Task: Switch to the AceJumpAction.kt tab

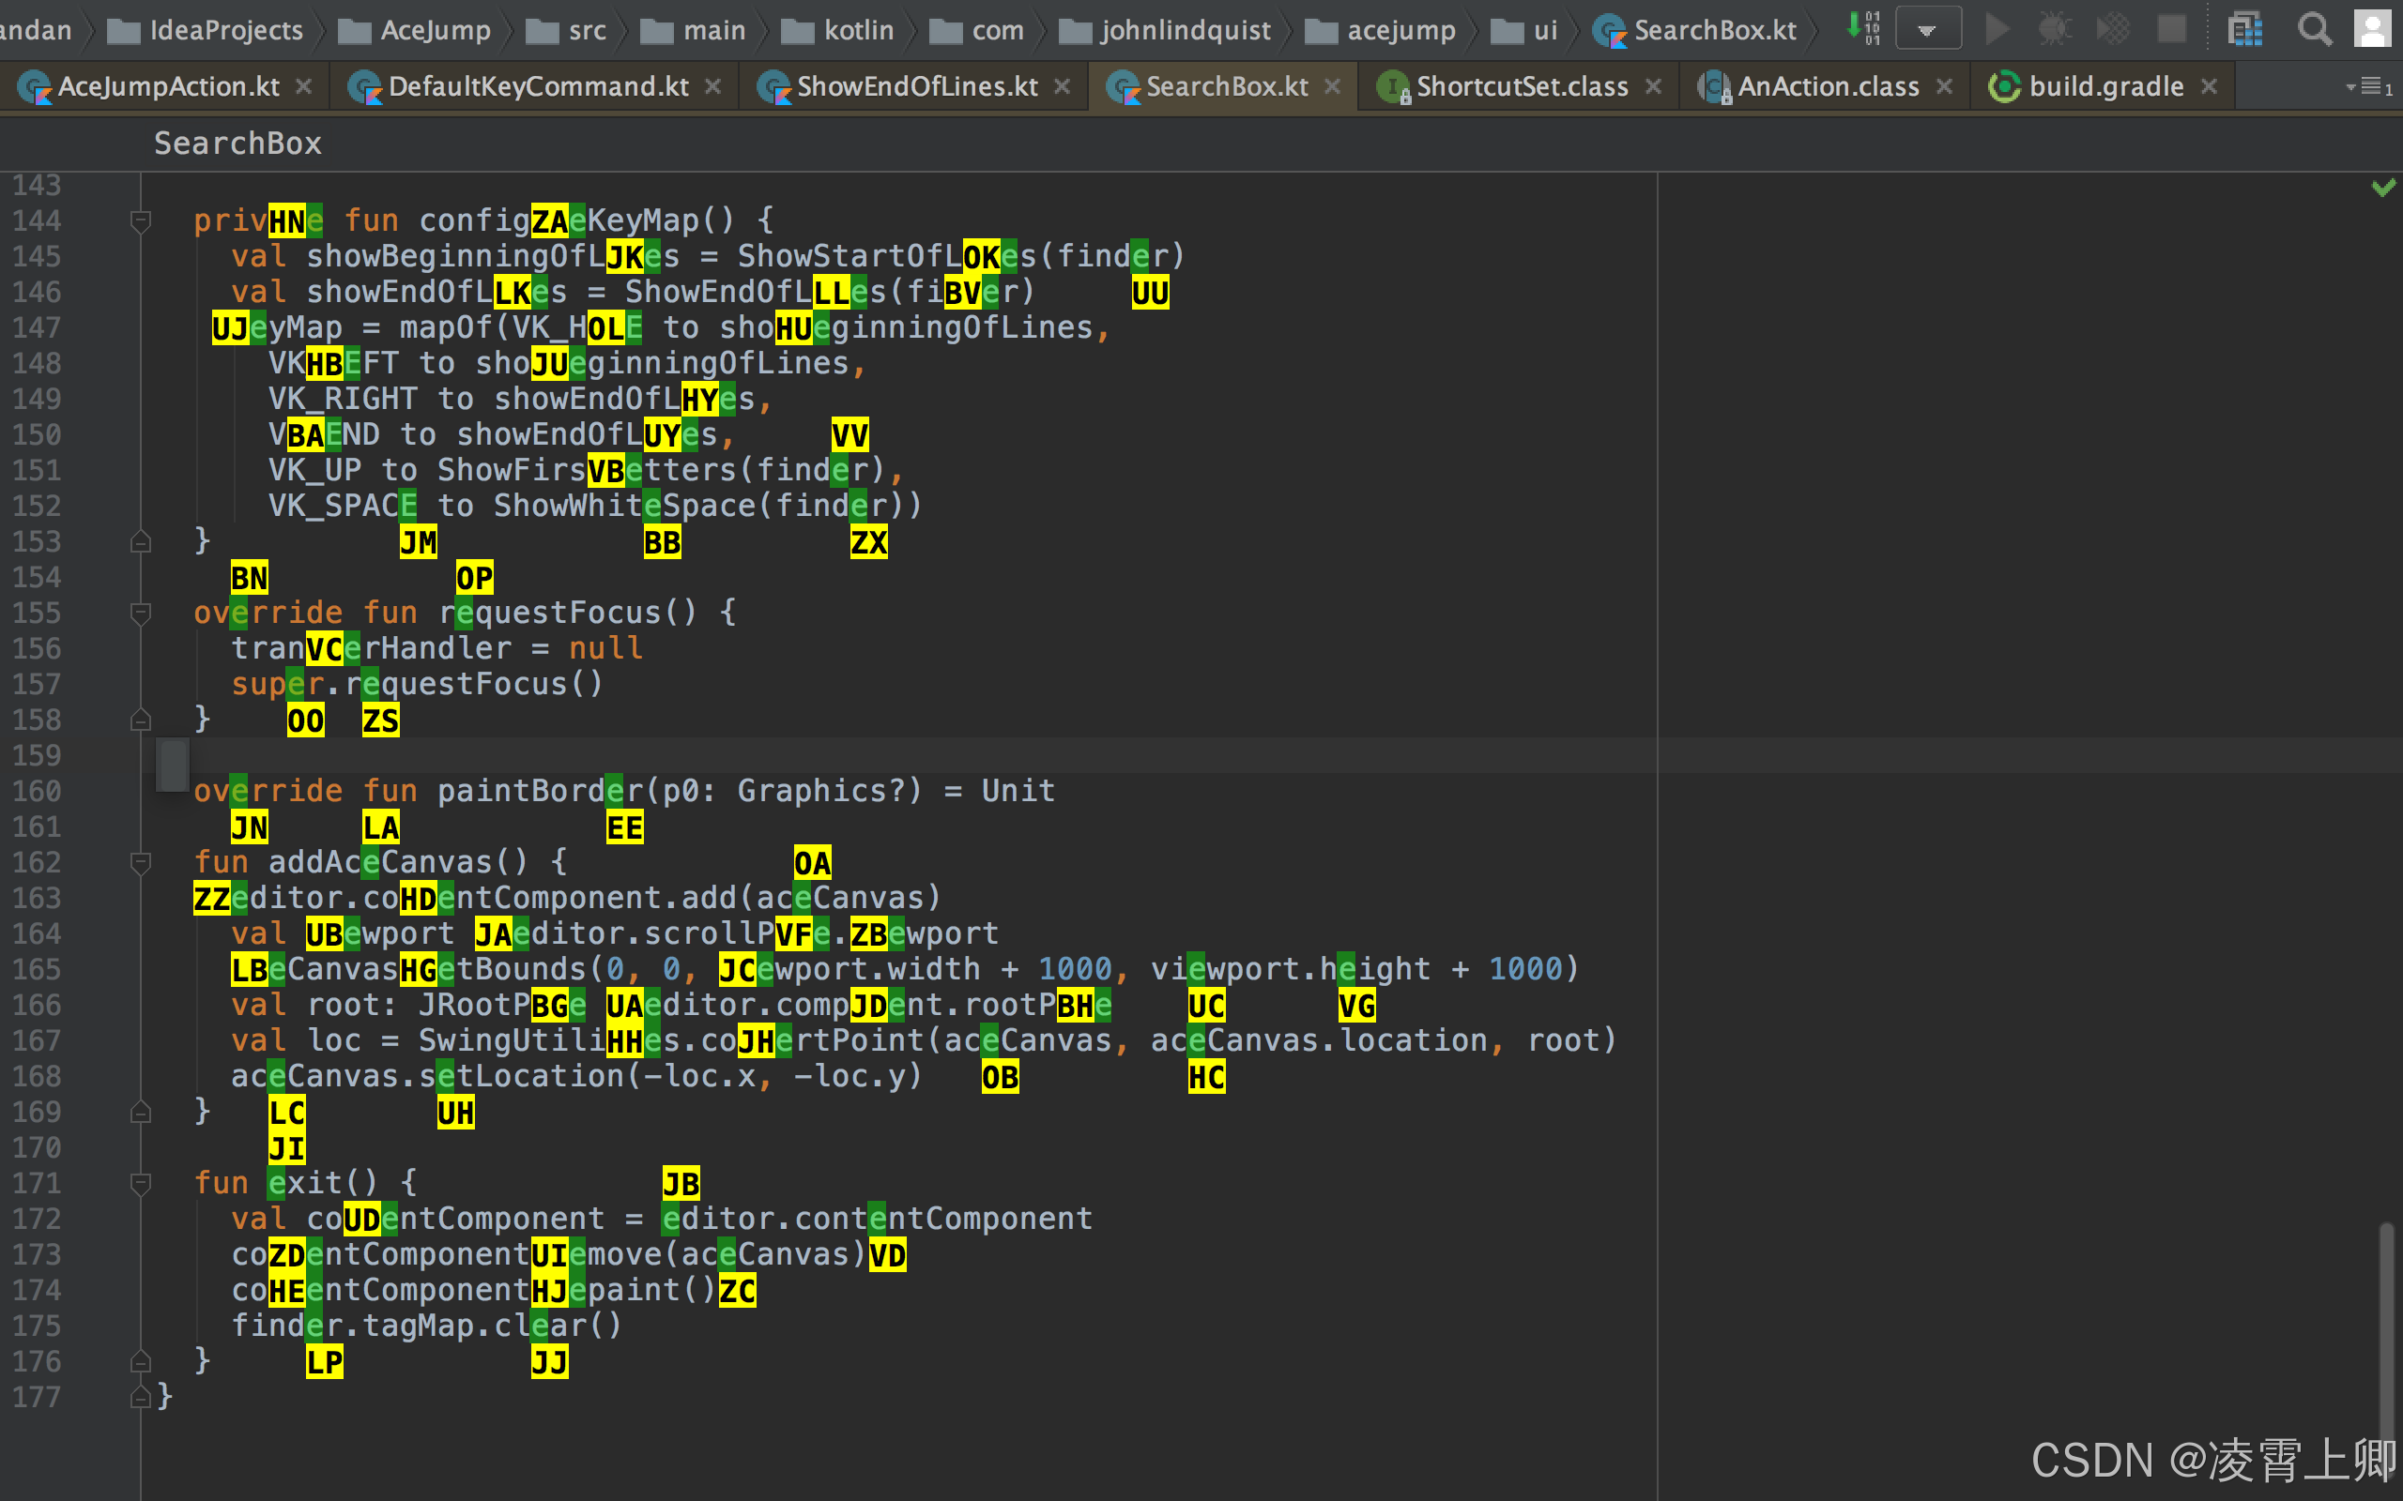Action: point(167,87)
